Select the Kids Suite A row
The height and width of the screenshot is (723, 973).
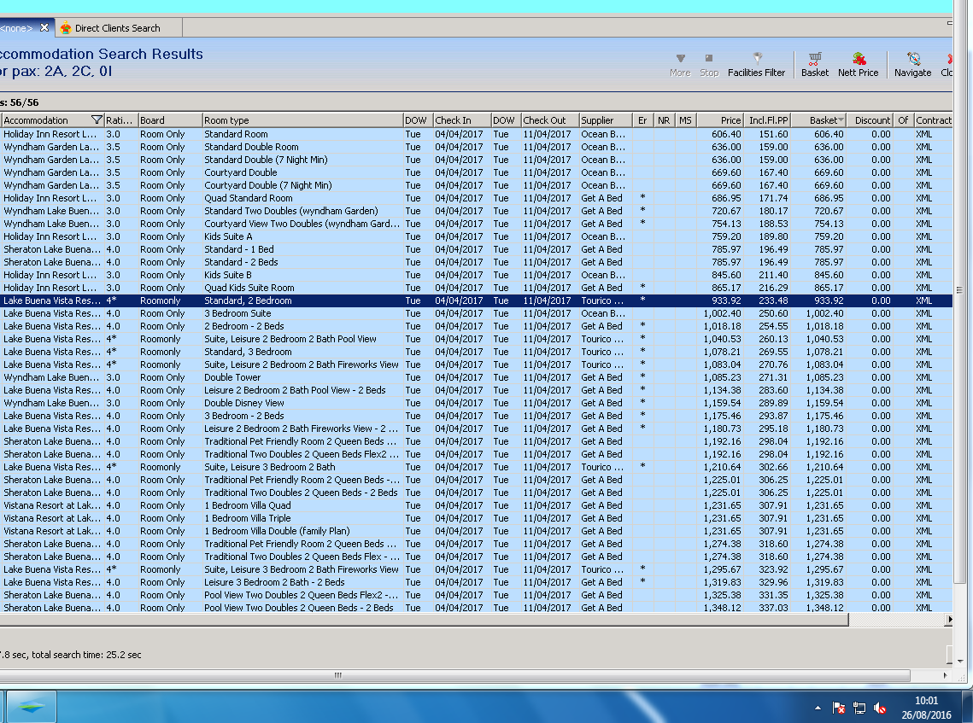click(x=476, y=236)
